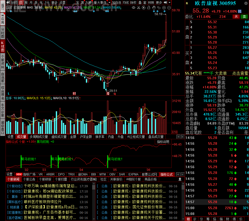Start chart replay with play circle icon
The image size is (249, 221).
(x=144, y=8)
